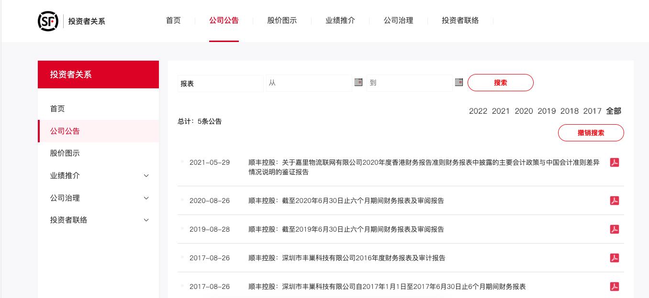Image resolution: width=649 pixels, height=298 pixels.
Task: Open the PDF of the 2017 six-month financial statements
Action: click(615, 287)
